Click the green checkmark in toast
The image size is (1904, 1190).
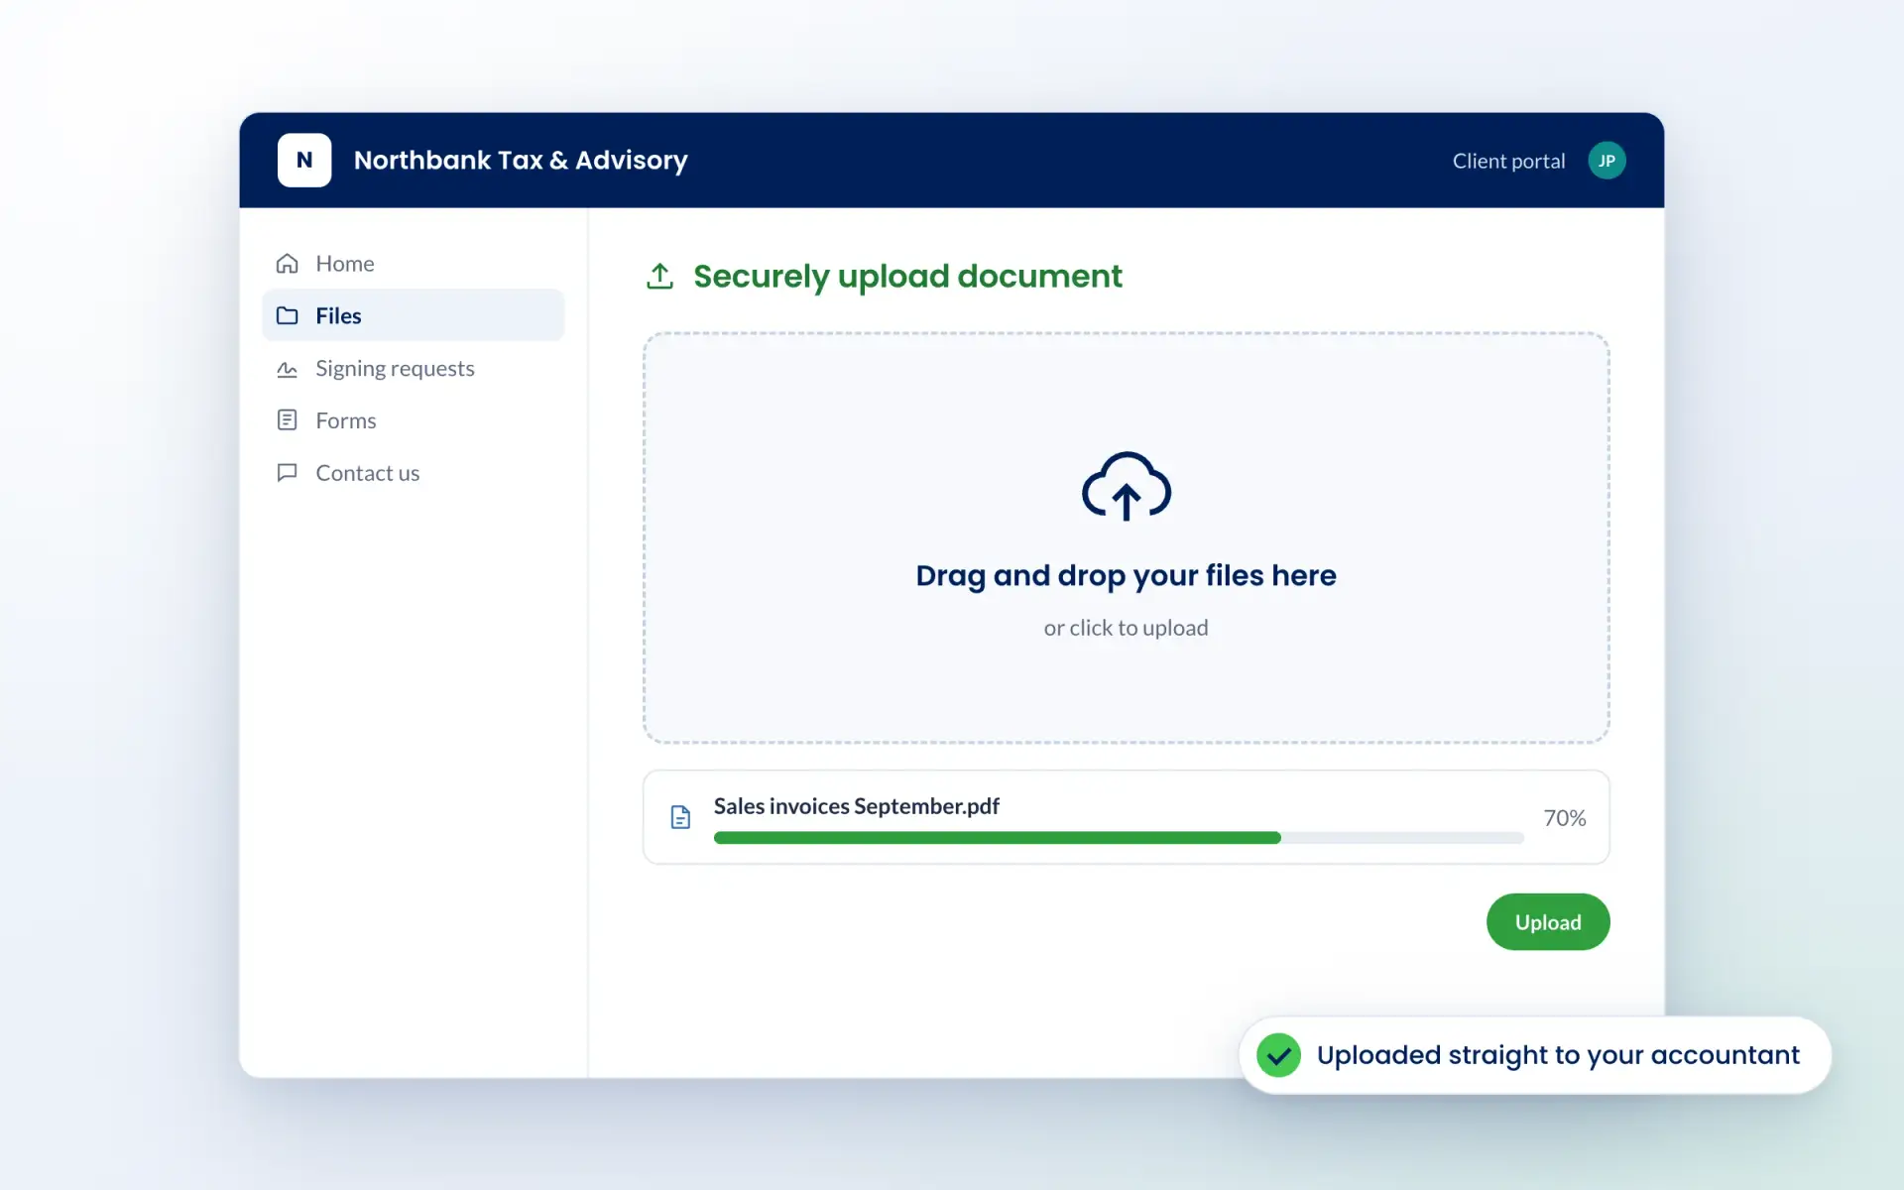(x=1278, y=1055)
